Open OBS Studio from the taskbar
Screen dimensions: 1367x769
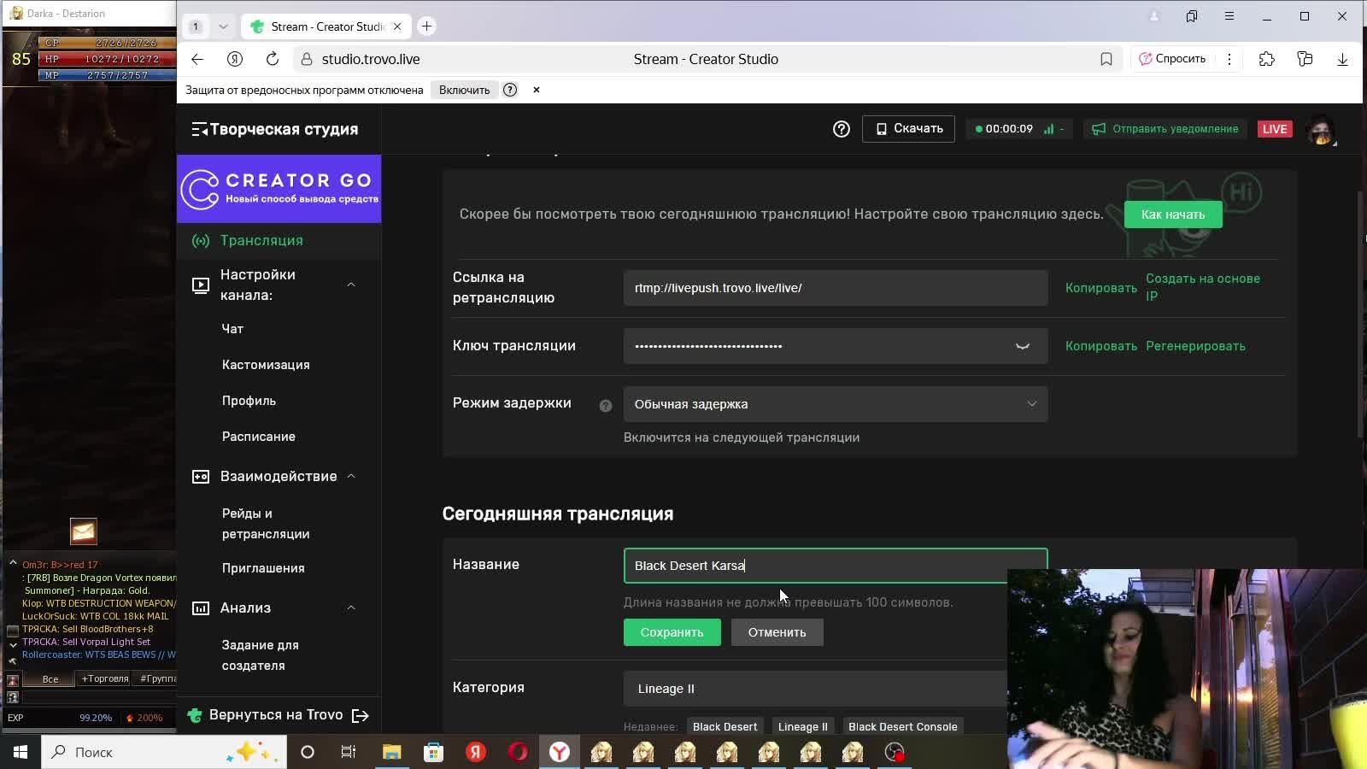tap(894, 752)
